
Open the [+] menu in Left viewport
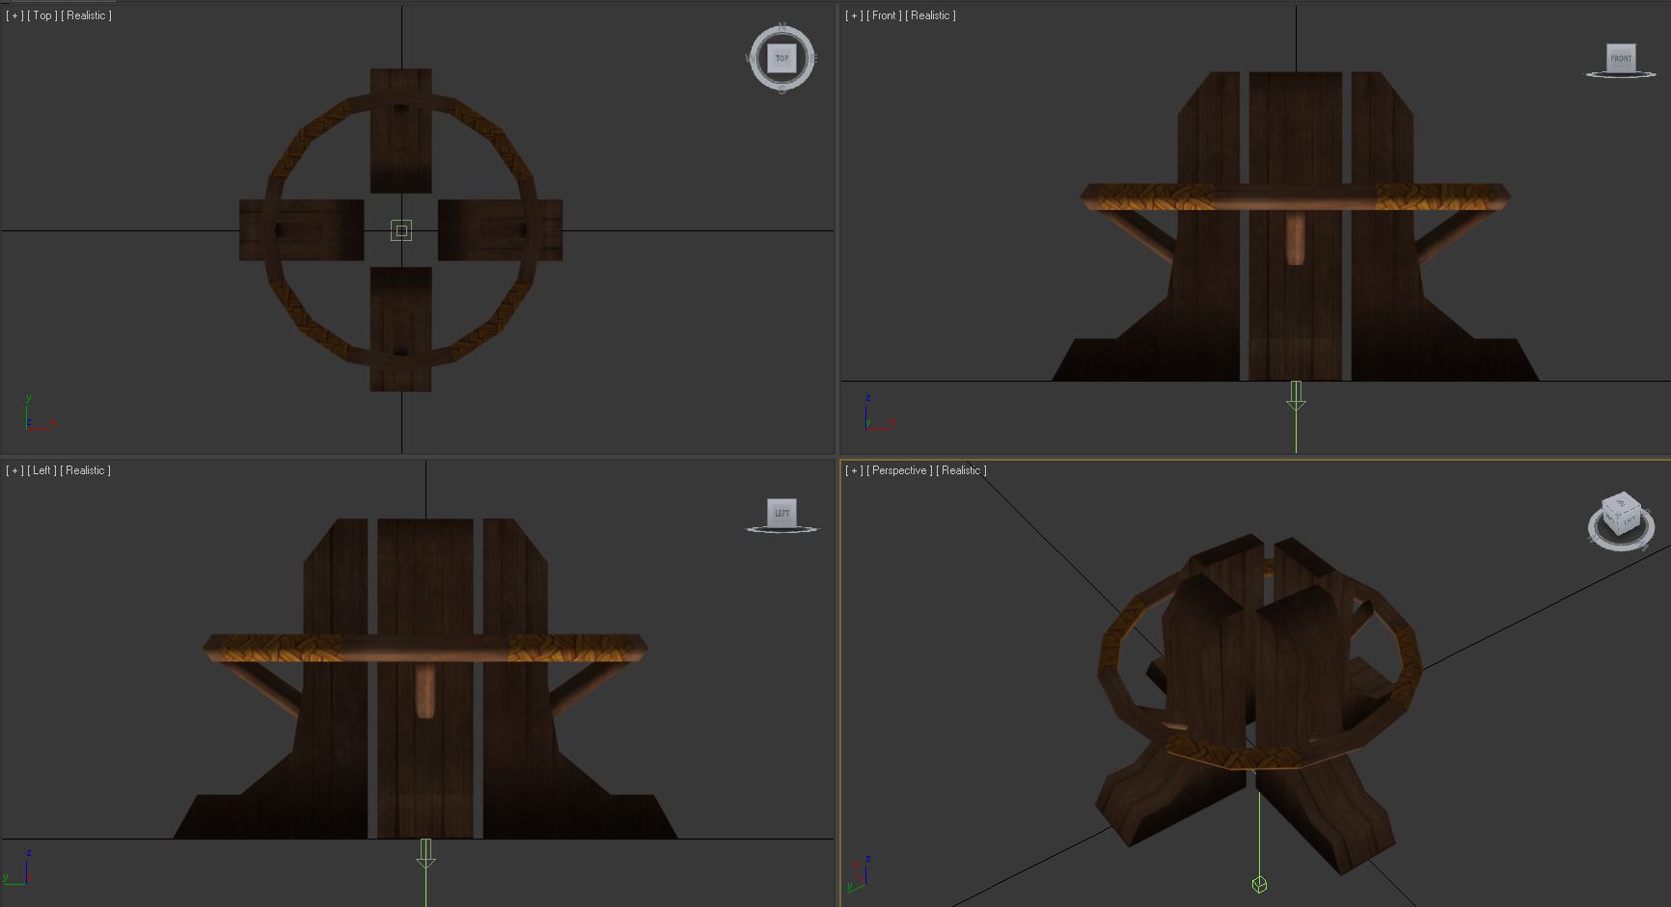click(14, 470)
